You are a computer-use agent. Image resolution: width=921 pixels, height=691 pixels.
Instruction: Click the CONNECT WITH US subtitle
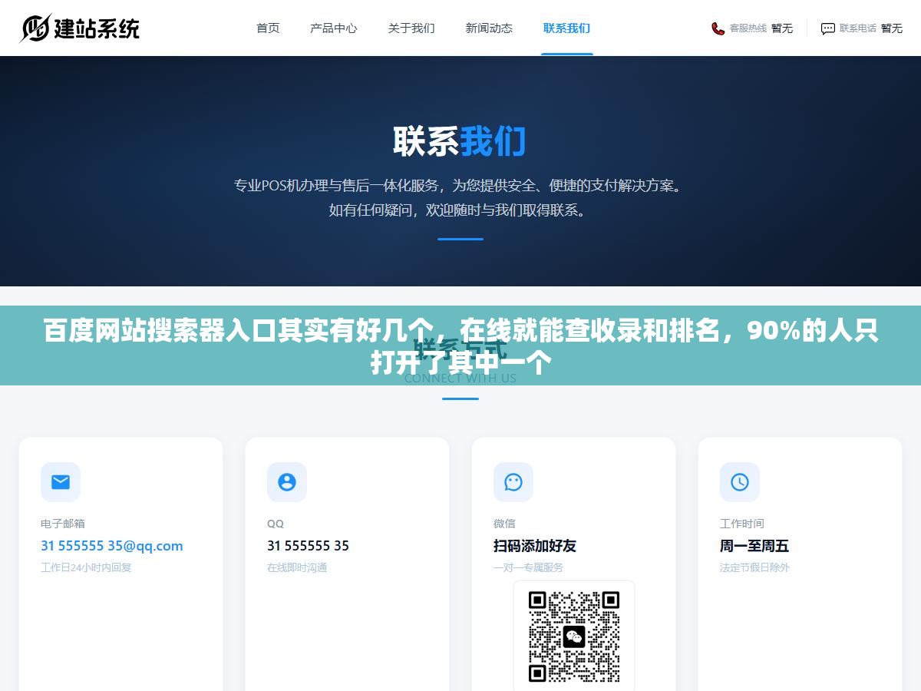click(460, 379)
